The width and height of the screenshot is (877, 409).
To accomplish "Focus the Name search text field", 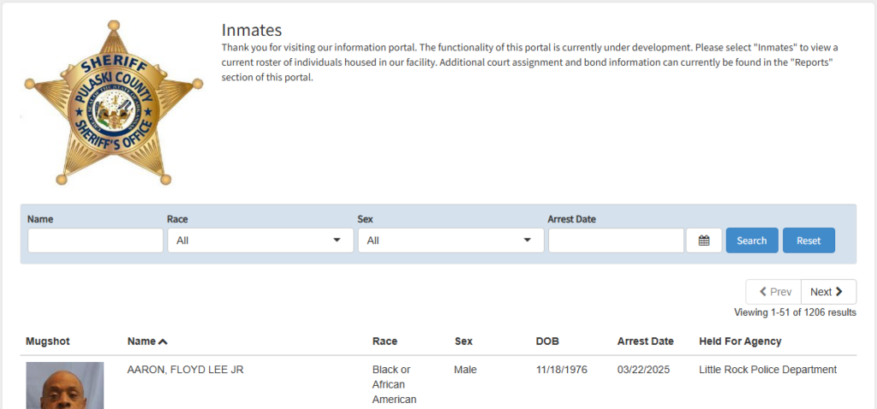I will click(x=95, y=240).
